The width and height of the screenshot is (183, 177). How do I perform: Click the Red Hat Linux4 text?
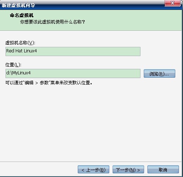(22, 51)
